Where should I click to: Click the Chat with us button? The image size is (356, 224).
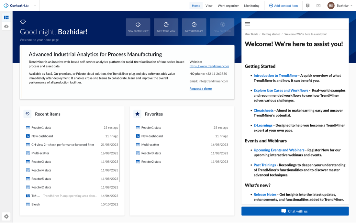click(x=295, y=211)
